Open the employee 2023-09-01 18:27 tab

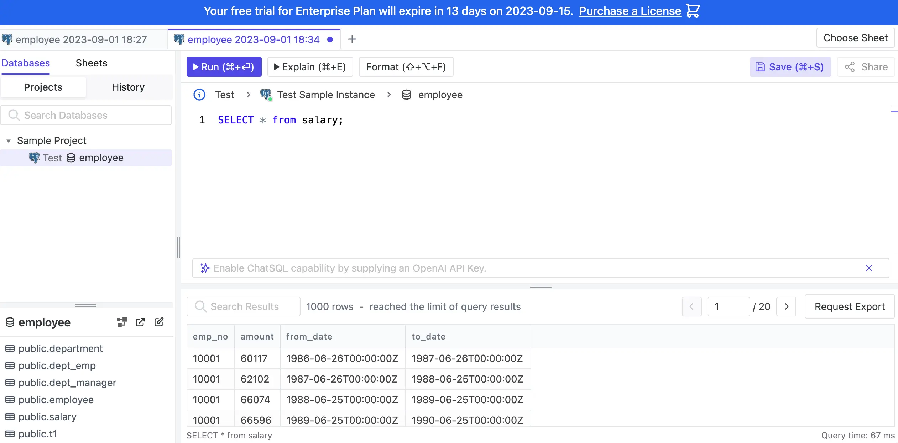[x=81, y=39]
